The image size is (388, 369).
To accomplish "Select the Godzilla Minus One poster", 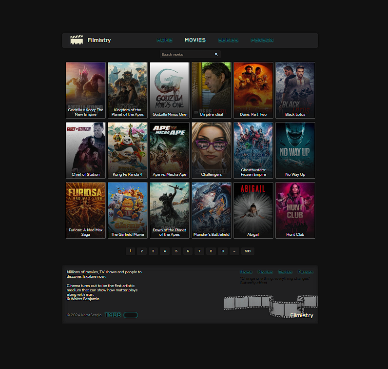I will click(170, 90).
